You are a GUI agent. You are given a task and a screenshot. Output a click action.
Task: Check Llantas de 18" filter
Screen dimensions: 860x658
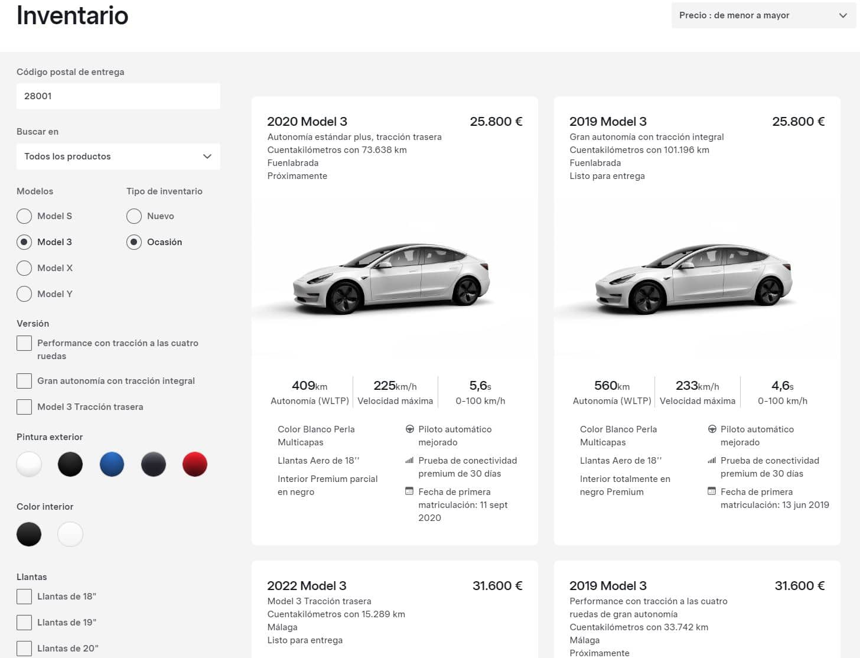coord(24,597)
